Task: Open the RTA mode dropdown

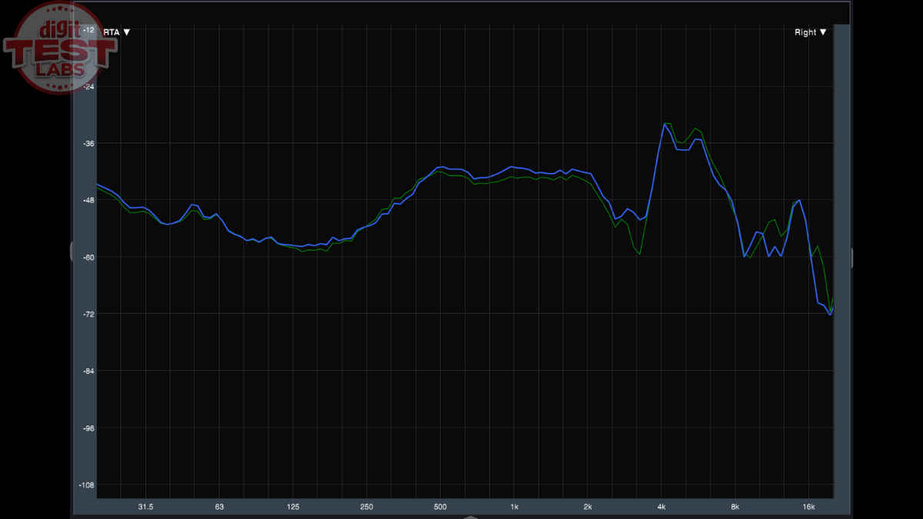Action: pos(116,32)
